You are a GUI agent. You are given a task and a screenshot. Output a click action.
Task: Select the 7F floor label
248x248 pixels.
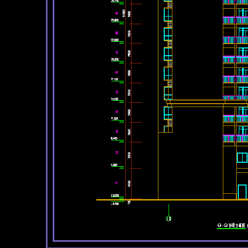117,53
